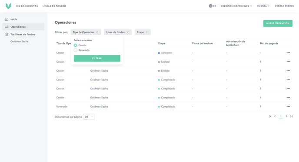Image resolution: width=299 pixels, height=162 pixels.
Task: Click the bank icon for Tus líneas de fondeo
Action: (7, 34)
